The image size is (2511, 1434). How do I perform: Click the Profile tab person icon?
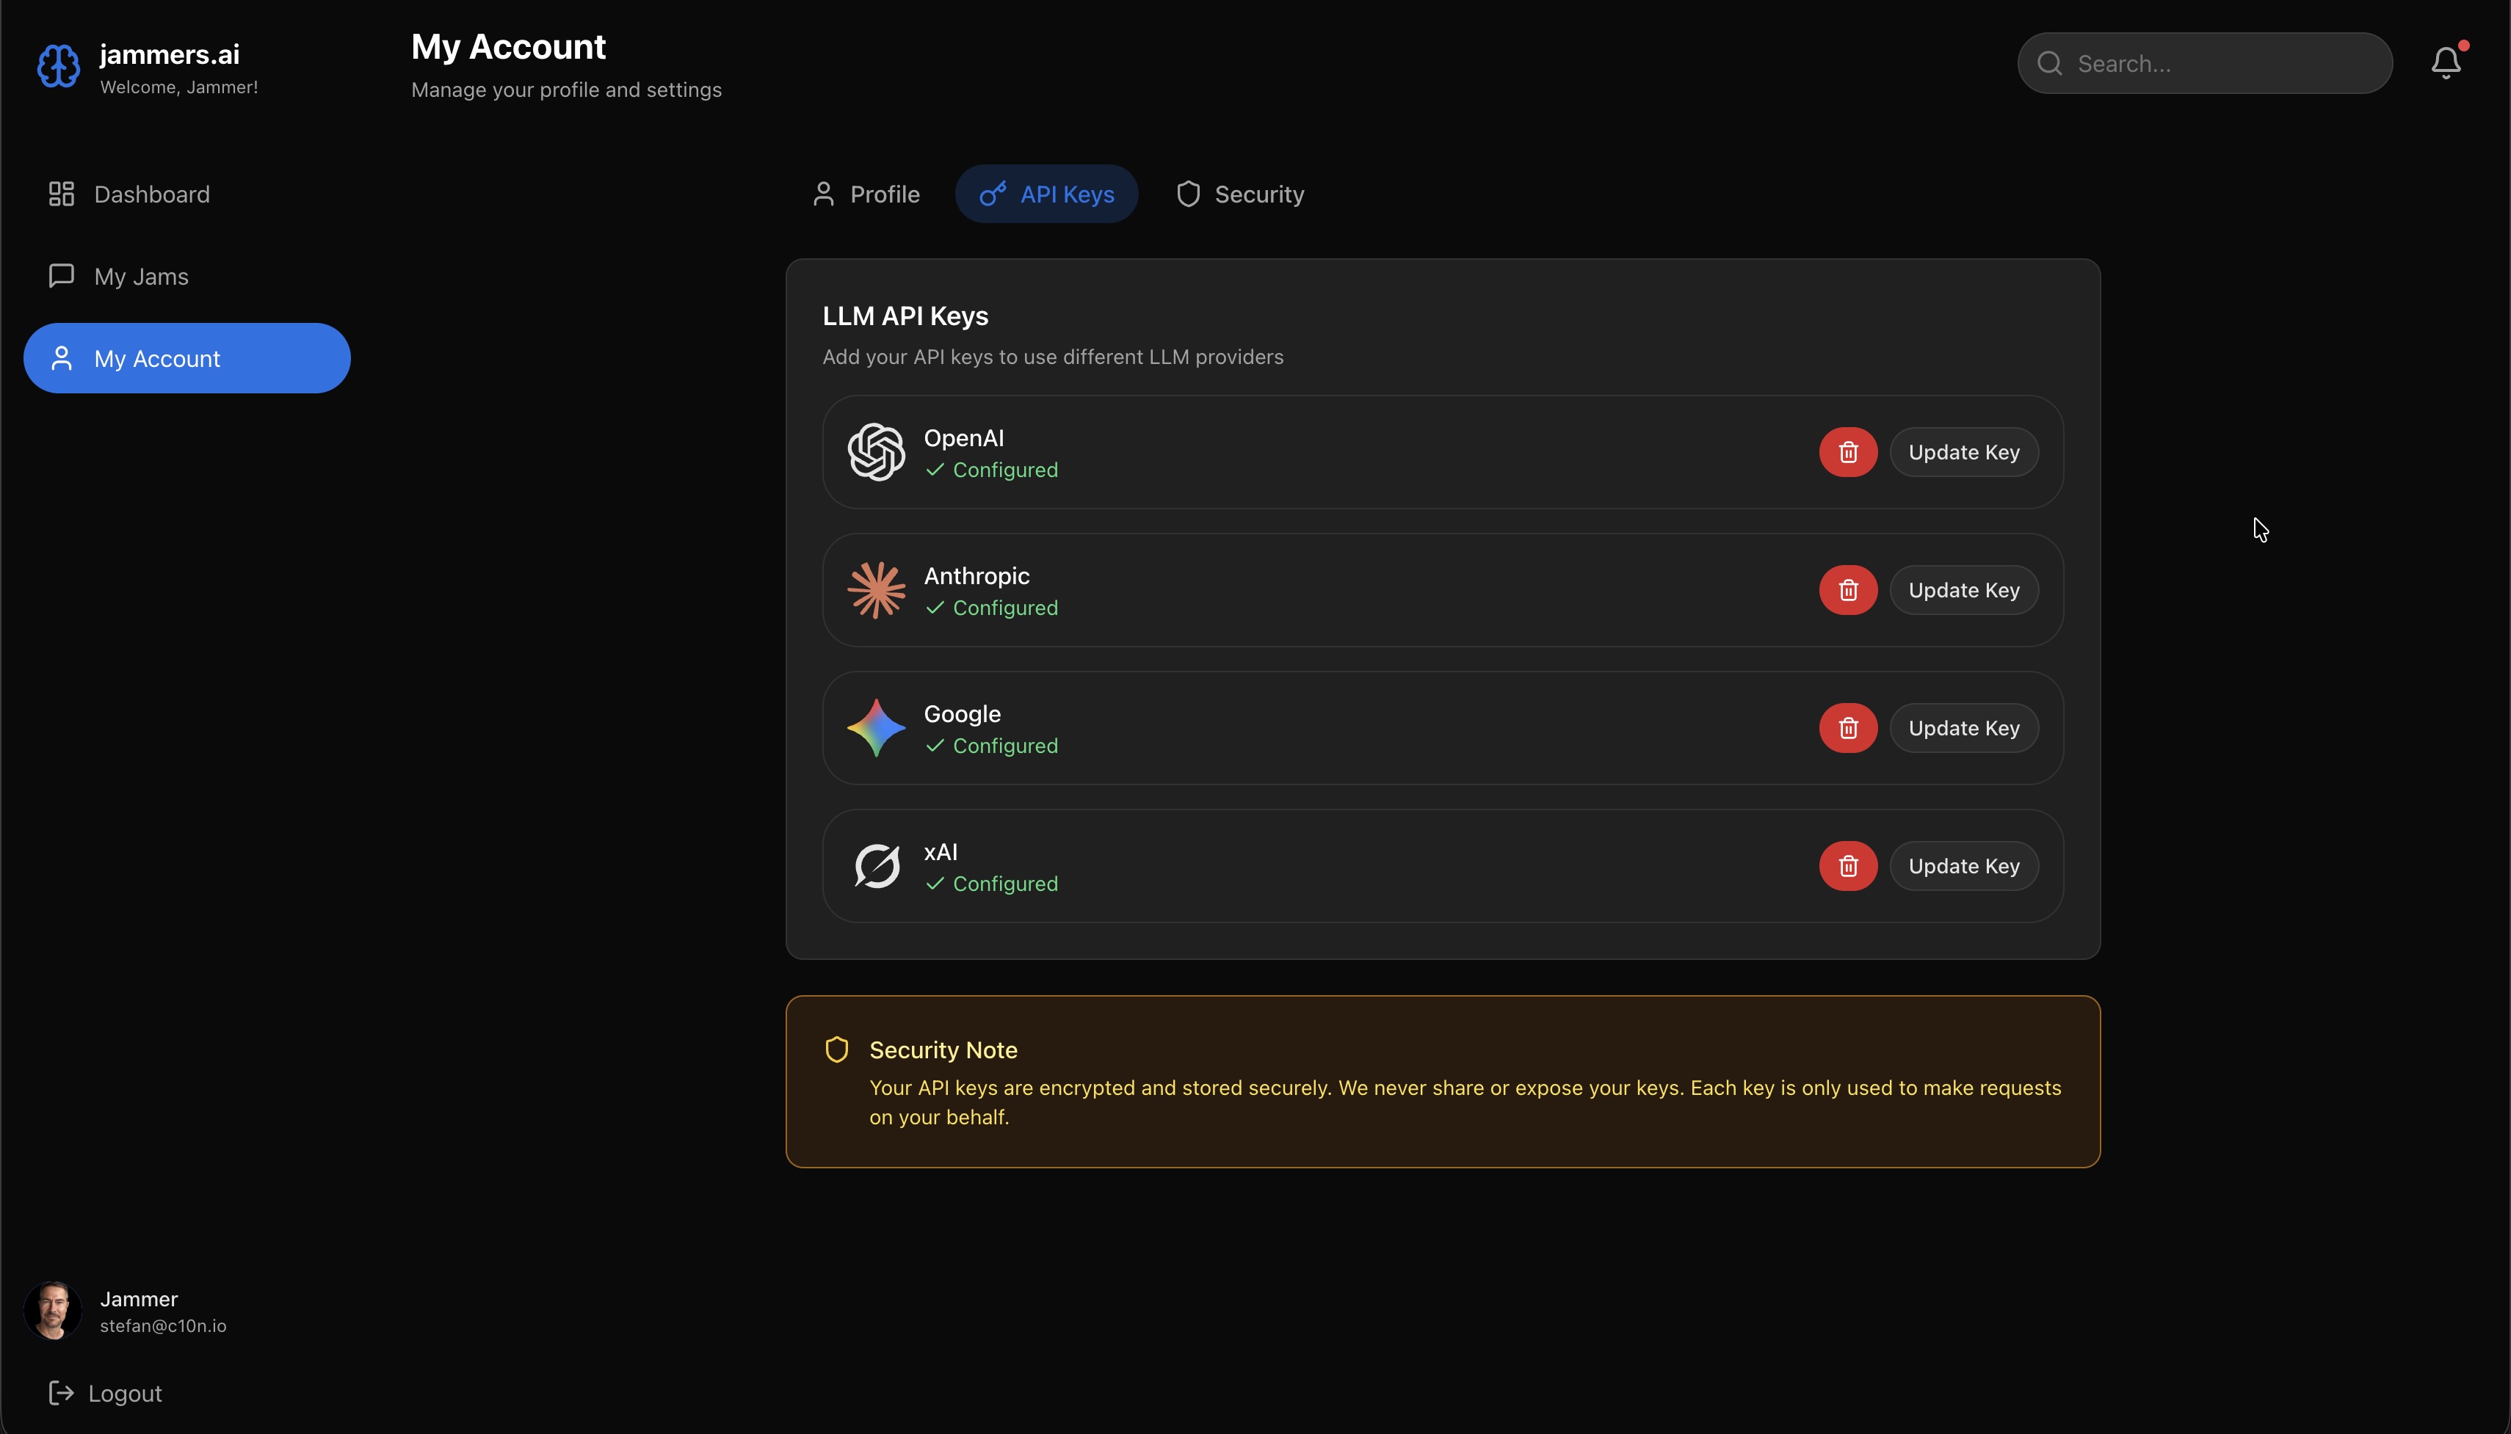point(824,194)
